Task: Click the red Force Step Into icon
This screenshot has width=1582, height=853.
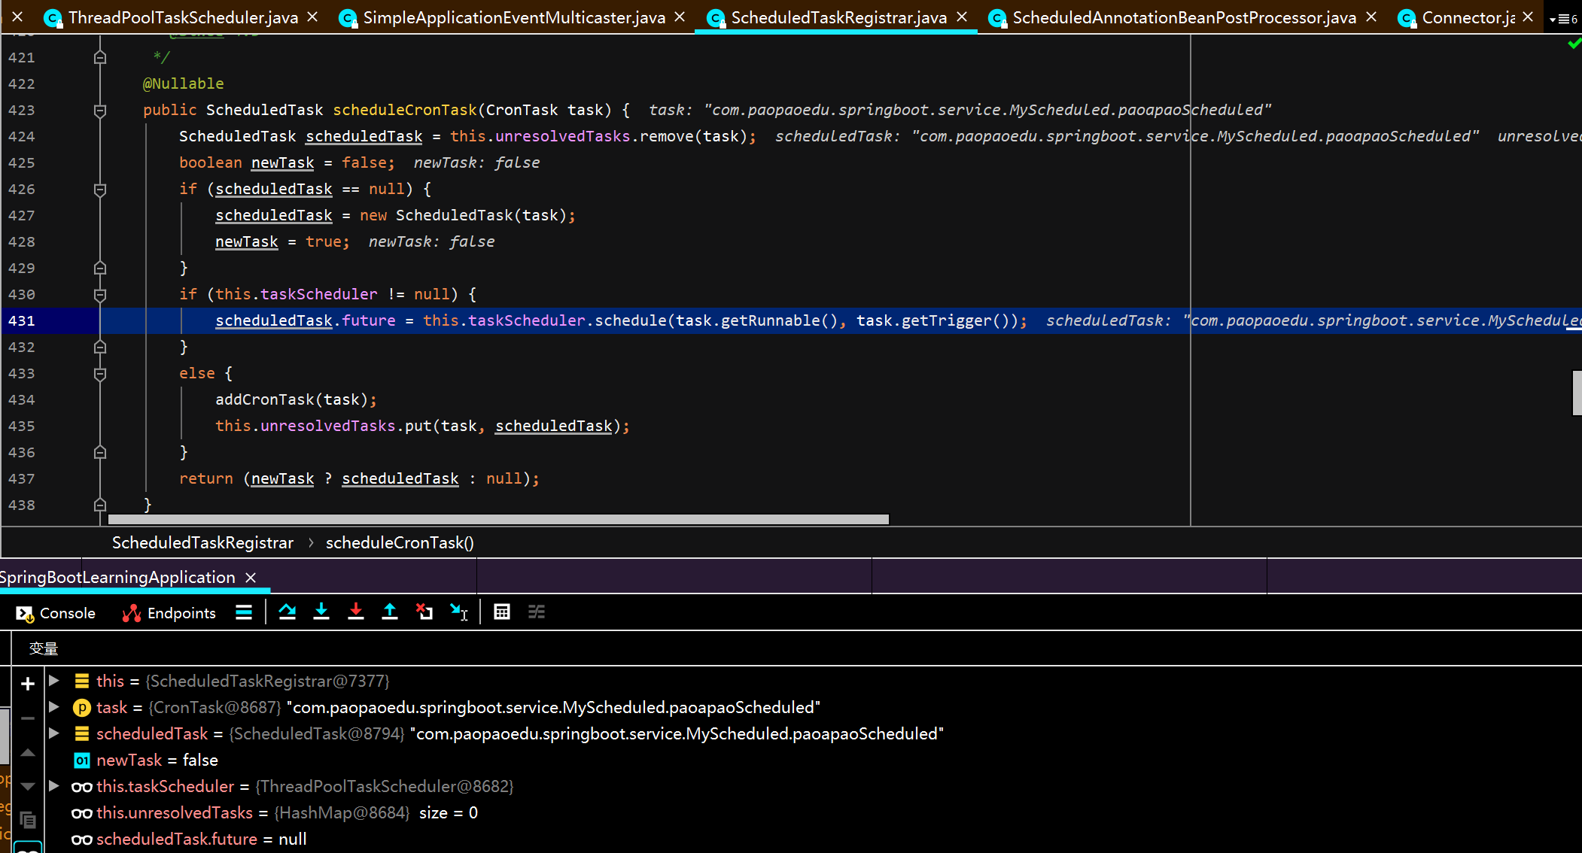Action: tap(356, 612)
